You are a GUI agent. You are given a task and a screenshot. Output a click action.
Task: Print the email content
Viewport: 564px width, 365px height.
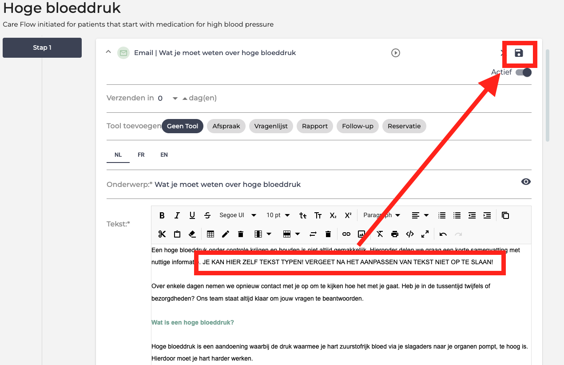point(395,234)
